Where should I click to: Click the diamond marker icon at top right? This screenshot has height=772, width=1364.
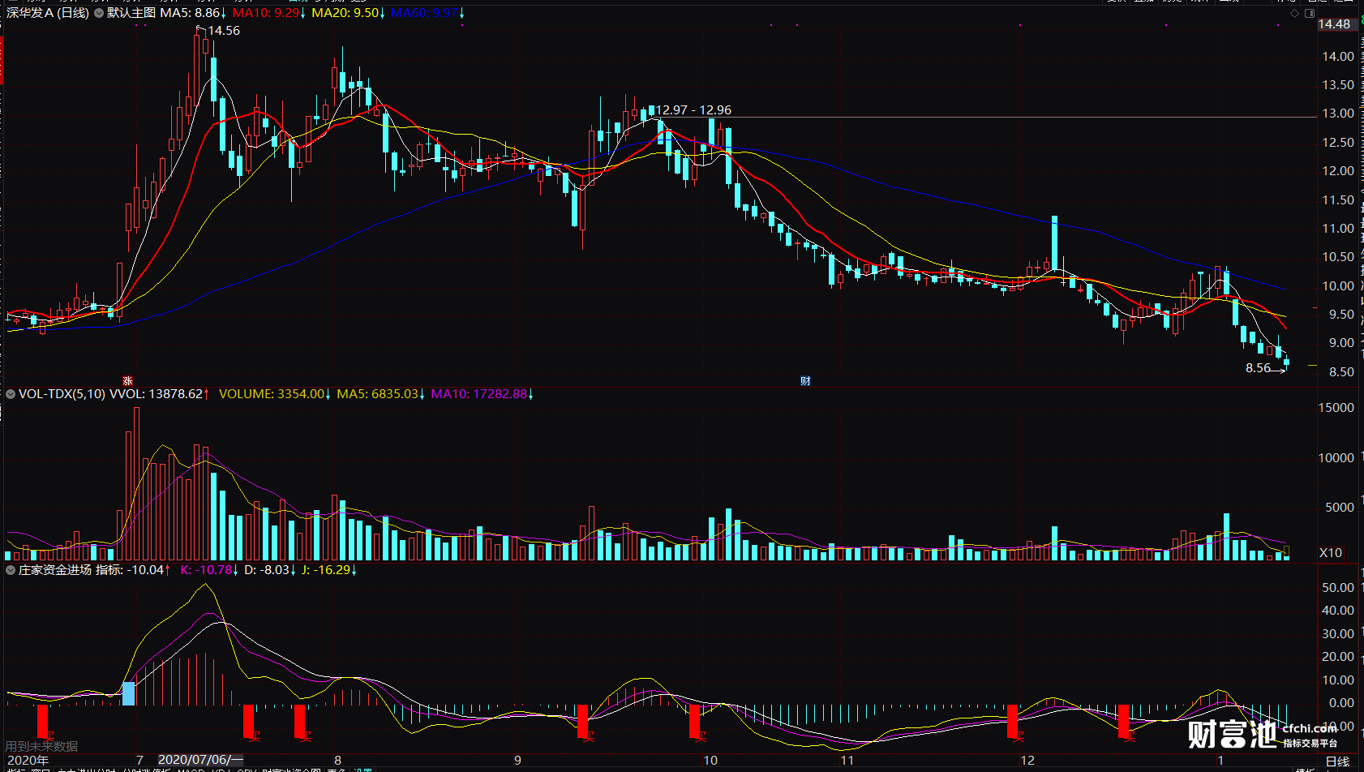pyautogui.click(x=1295, y=13)
